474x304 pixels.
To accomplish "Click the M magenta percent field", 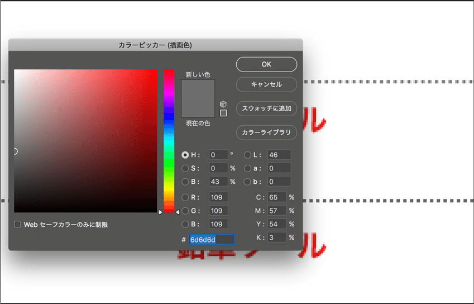I will 277,211.
